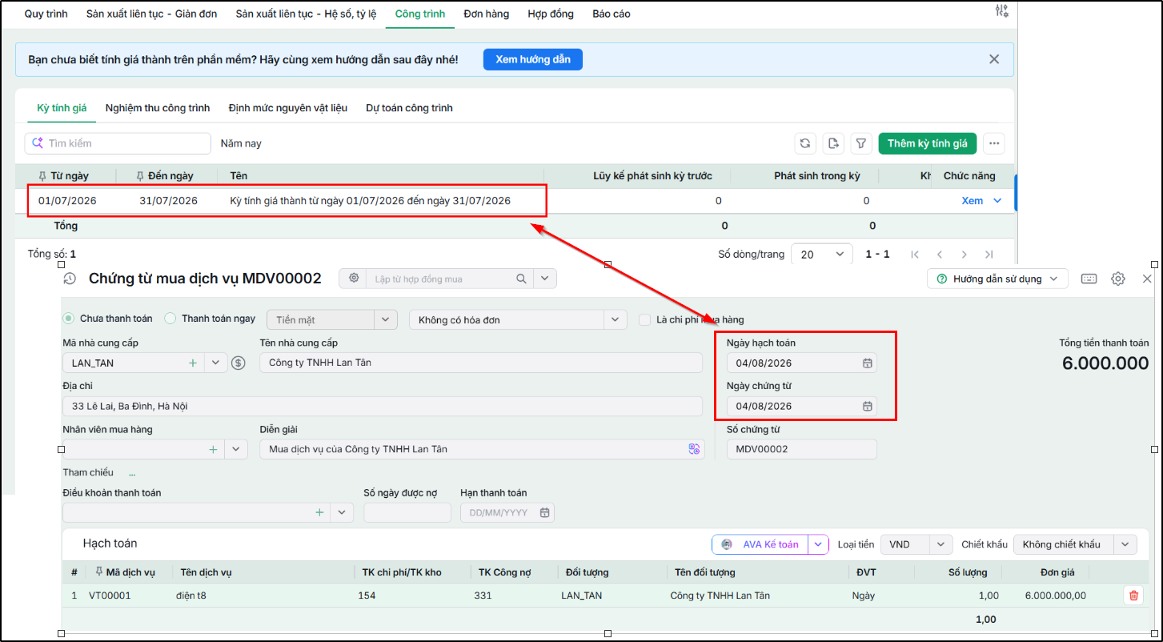Expand Lập từ hợp đồng mua dropdown arrow
The height and width of the screenshot is (642, 1163).
coord(545,279)
